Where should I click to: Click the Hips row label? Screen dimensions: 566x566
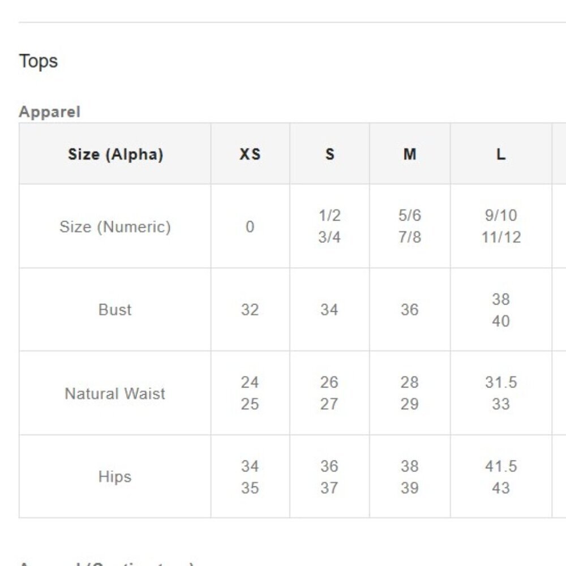point(115,477)
